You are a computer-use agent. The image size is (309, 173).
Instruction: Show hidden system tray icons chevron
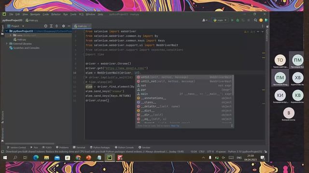[203, 158]
